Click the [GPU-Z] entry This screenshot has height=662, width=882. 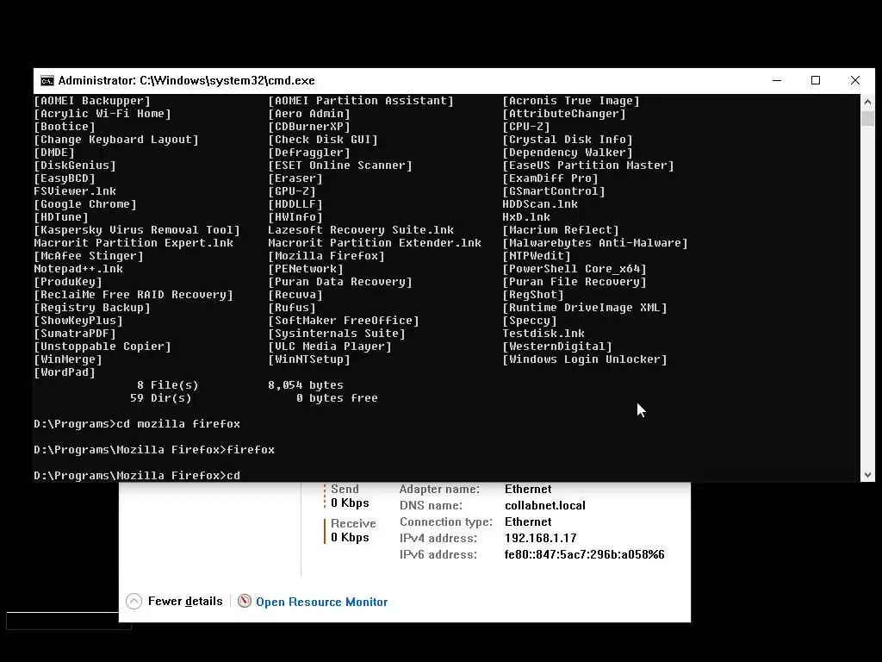292,191
